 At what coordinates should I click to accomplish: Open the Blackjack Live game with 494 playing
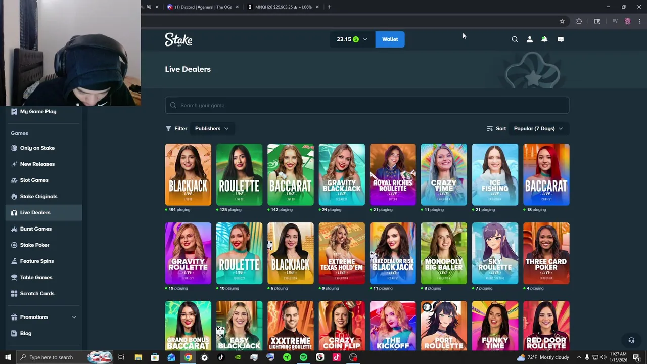[x=188, y=174]
